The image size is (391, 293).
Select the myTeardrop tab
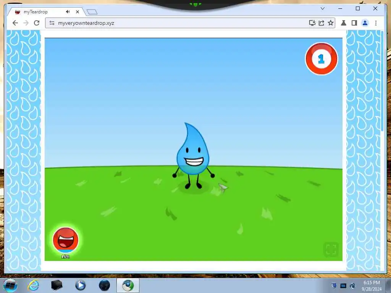click(46, 12)
